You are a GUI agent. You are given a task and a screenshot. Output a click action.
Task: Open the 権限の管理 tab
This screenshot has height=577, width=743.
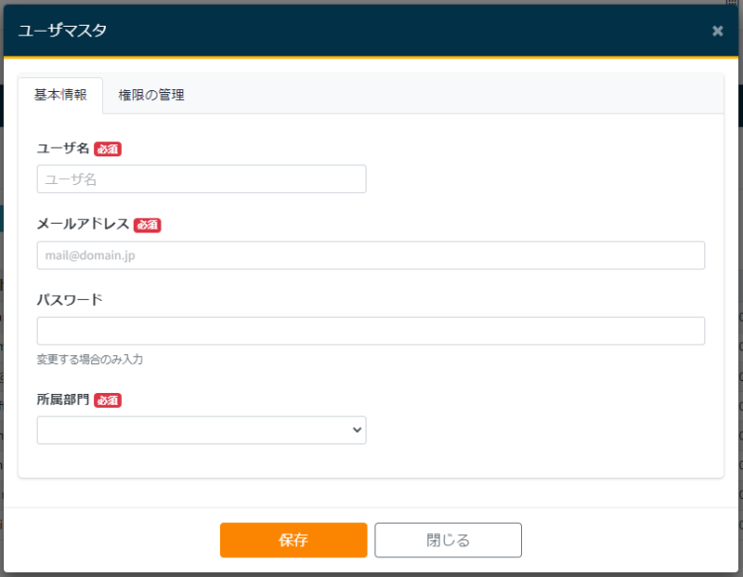click(x=151, y=95)
